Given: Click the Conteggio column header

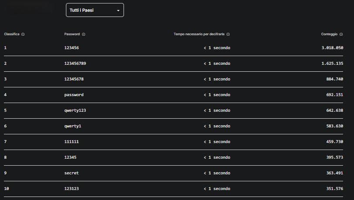Looking at the screenshot, I should 329,34.
